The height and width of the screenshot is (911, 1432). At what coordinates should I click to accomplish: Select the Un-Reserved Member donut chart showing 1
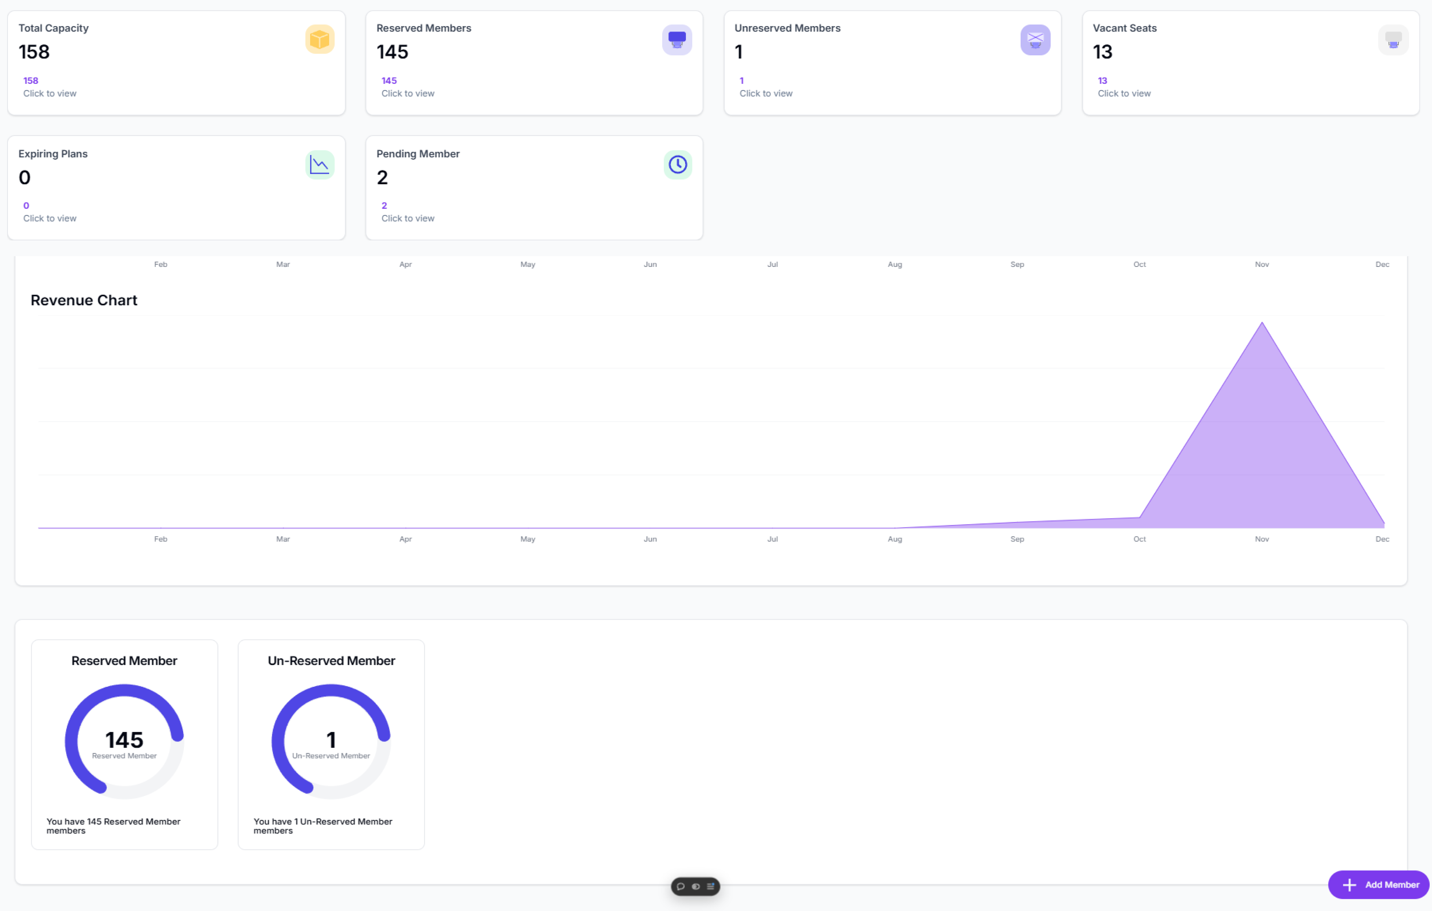(x=331, y=741)
